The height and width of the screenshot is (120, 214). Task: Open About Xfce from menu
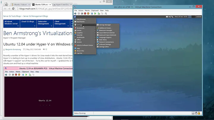tap(85, 51)
